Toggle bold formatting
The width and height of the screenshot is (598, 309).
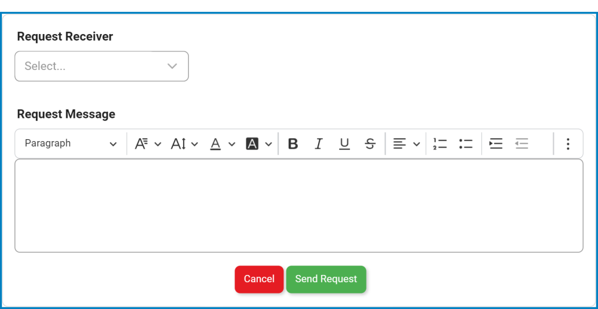(x=293, y=144)
